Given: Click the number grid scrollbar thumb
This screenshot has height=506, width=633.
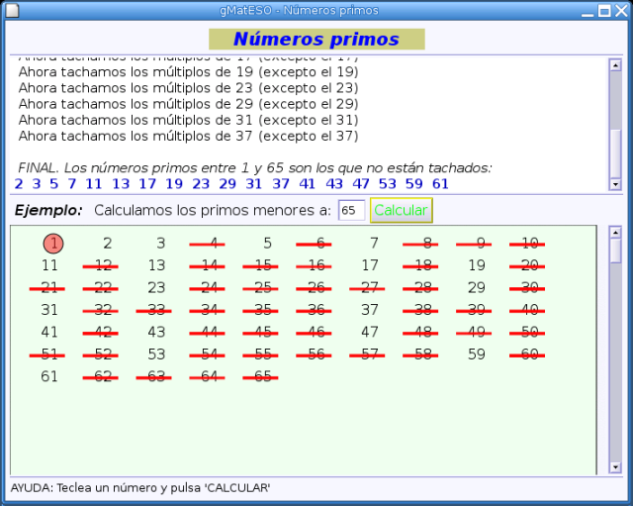Looking at the screenshot, I should 615,250.
